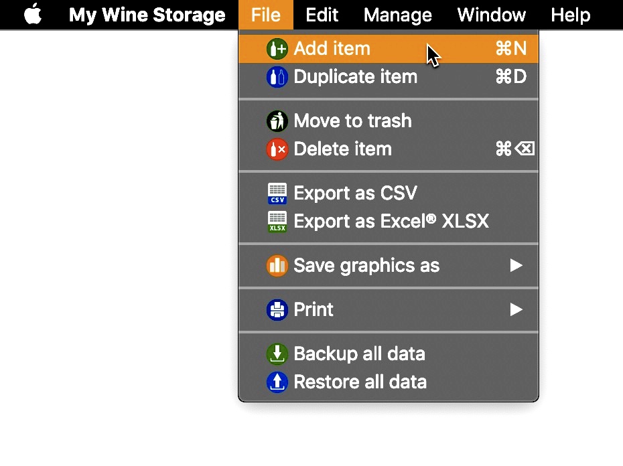Open the Edit menu
This screenshot has height=466, width=623.
coord(322,15)
